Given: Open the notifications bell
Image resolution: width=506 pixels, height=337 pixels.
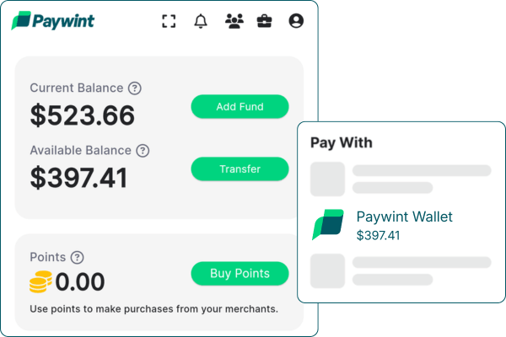Looking at the screenshot, I should point(201,22).
